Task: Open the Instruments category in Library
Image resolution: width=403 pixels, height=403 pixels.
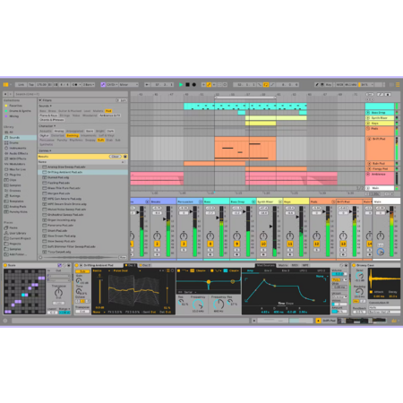Action: coord(17,148)
